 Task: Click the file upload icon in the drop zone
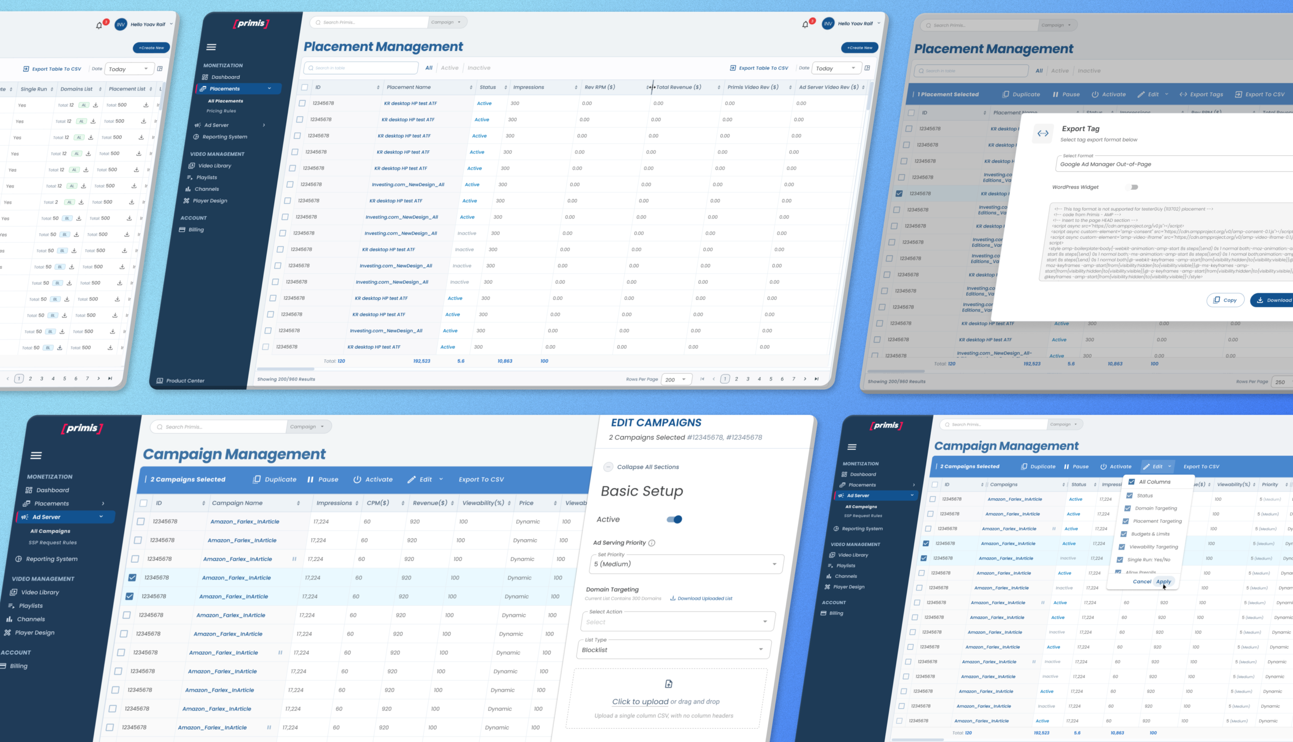tap(668, 684)
